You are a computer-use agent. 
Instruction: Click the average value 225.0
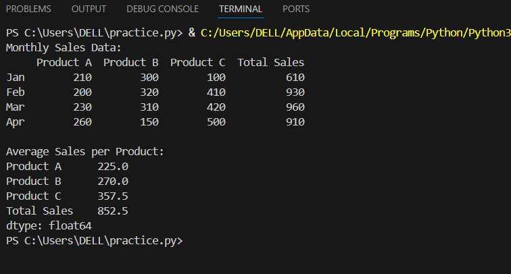[x=113, y=167]
